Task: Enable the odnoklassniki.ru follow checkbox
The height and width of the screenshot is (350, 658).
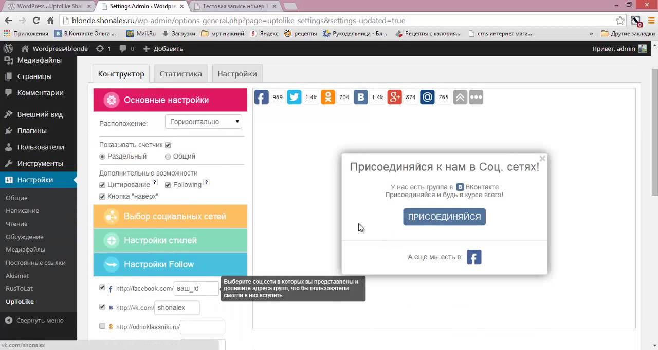Action: tap(102, 326)
